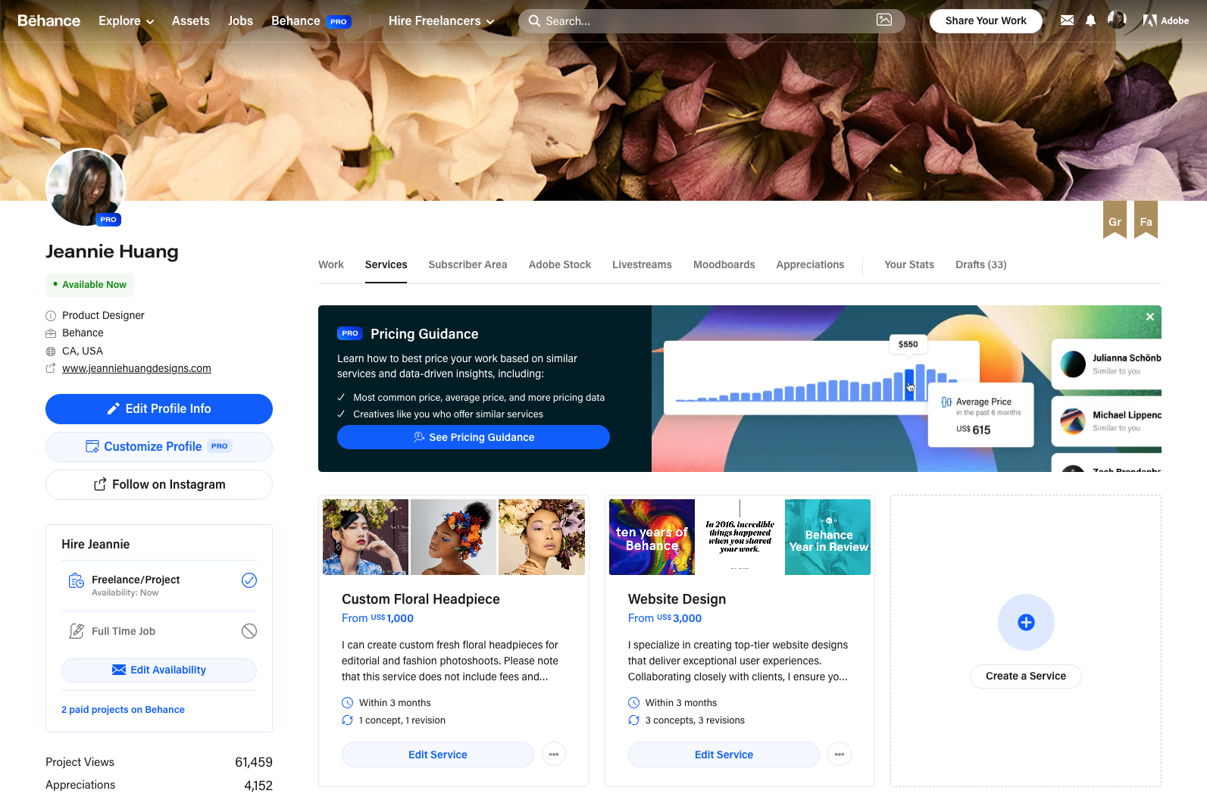Click the Product Designer occupation text
Screen dimensions: 1207x800
click(103, 315)
